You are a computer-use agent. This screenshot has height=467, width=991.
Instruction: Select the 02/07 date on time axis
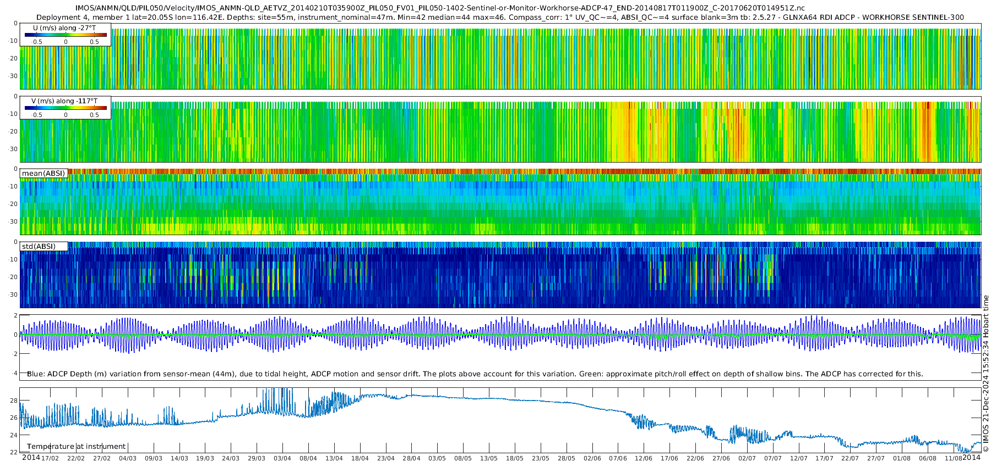(747, 458)
